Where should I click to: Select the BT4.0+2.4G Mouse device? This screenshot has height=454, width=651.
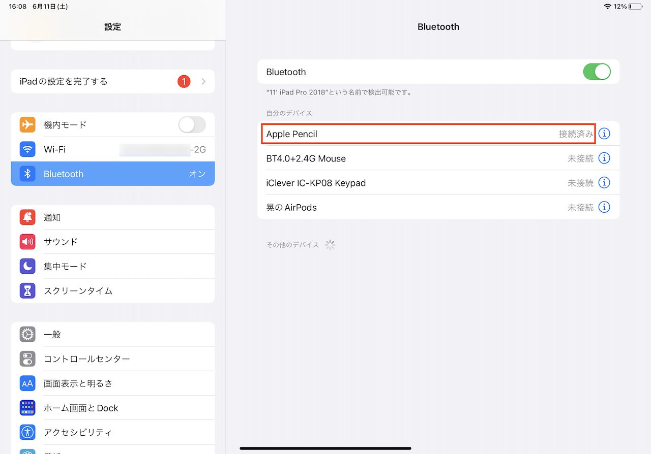306,158
